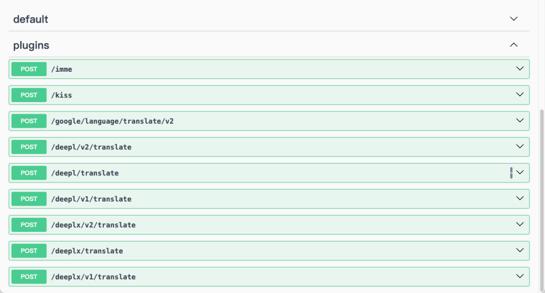This screenshot has height=293, width=545.
Task: Collapse the plugins section chevron
Action: click(x=514, y=45)
